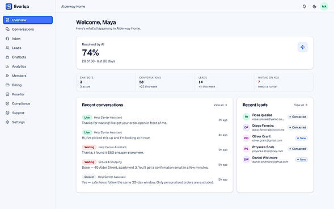Click the Compliance icon in sidebar

(x=7, y=103)
